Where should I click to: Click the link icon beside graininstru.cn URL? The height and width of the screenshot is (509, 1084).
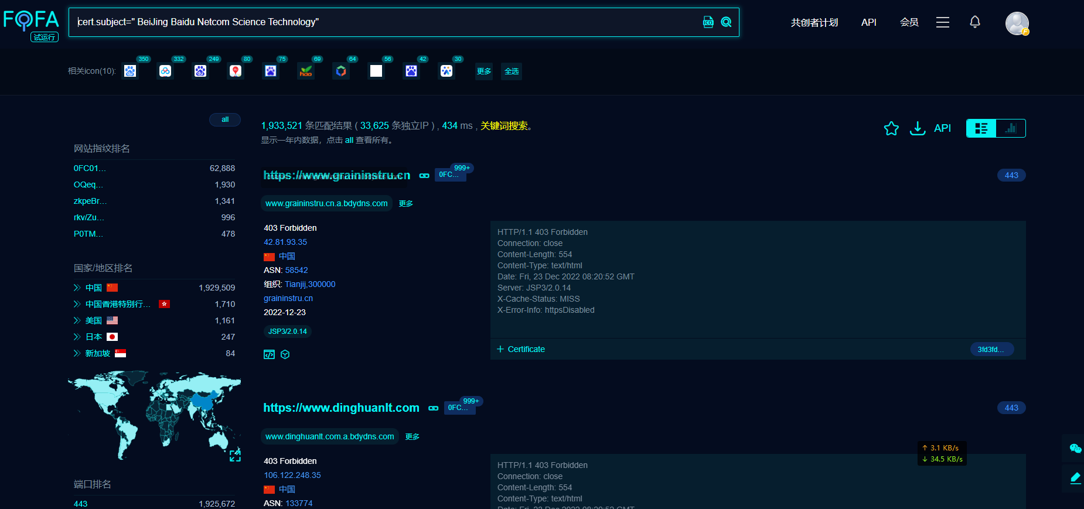[424, 176]
